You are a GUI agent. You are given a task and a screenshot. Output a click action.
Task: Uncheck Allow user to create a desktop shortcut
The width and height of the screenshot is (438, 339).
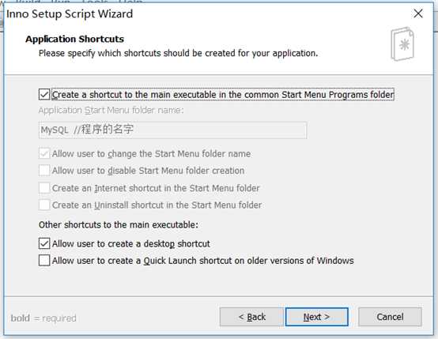44,243
